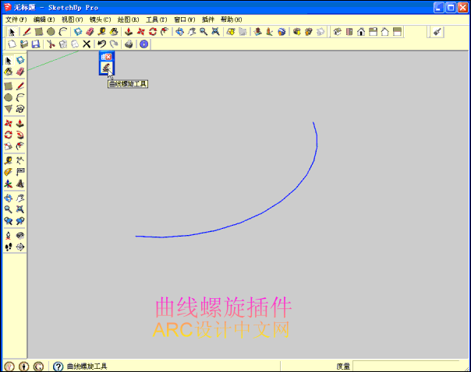471x372 pixels.
Task: Switch to Top view
Action: [x=349, y=32]
